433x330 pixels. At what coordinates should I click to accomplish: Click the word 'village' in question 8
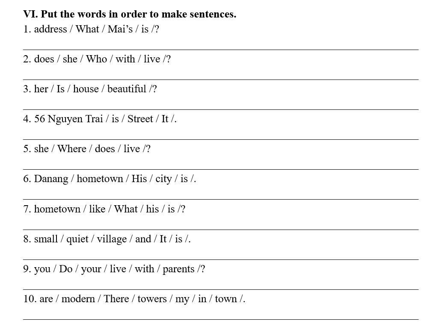(x=112, y=239)
